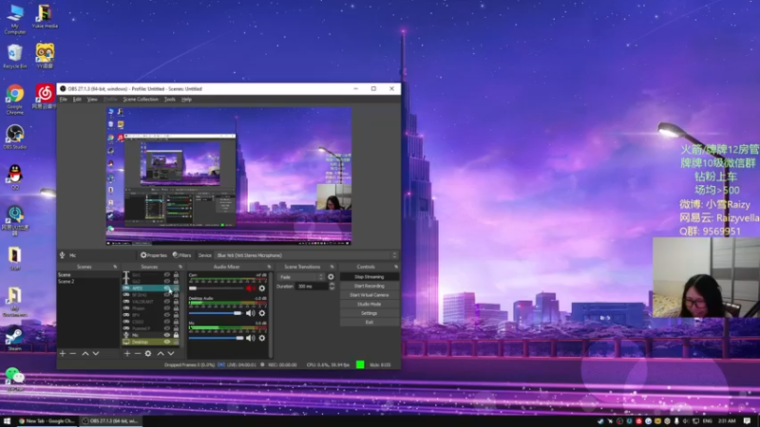760x427 pixels.
Task: Pop out the Sources dock panel
Action: pos(180,267)
